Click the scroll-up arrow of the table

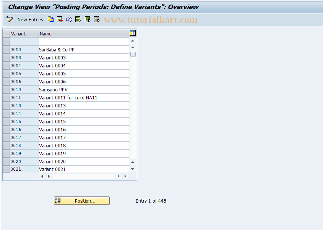click(133, 41)
